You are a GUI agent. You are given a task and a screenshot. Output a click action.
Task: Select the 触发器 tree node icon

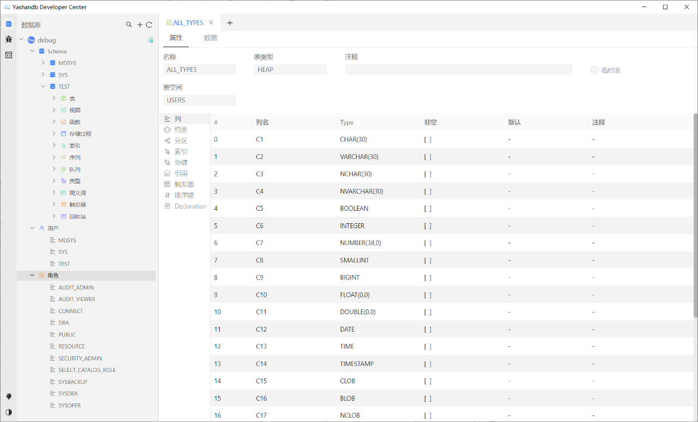[x=64, y=204]
